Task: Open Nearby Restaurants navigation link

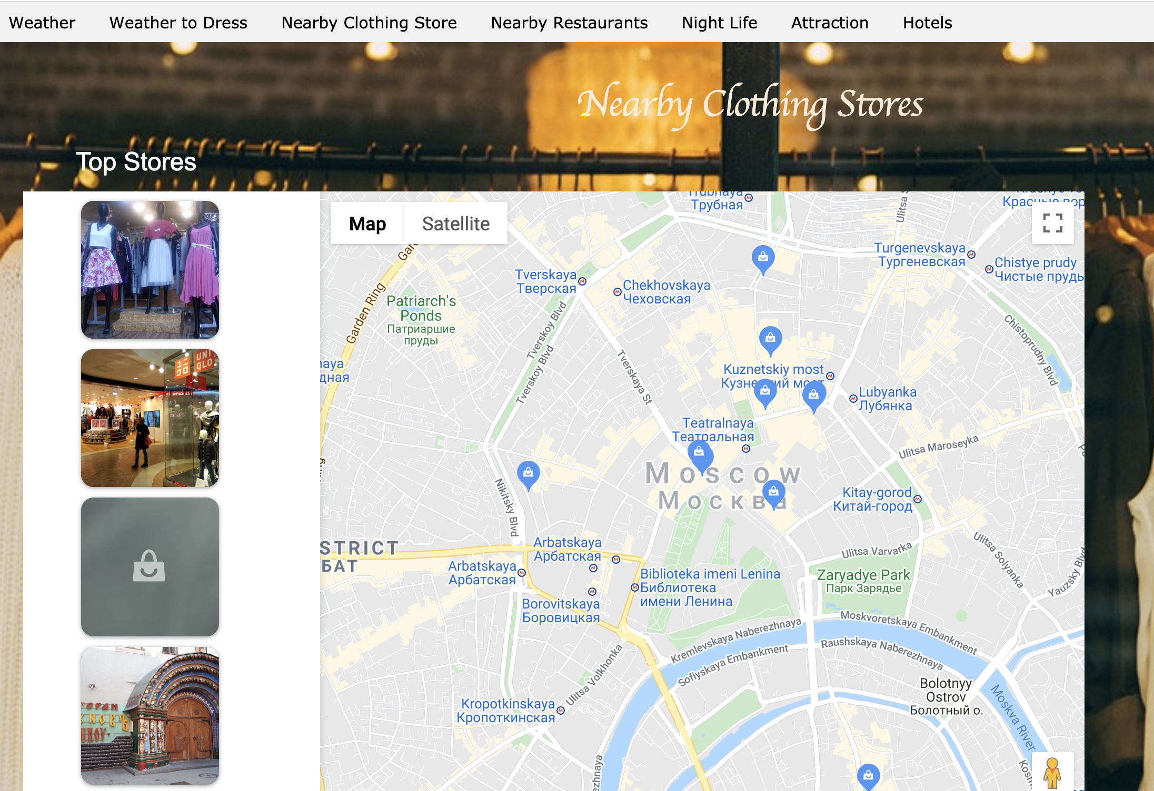Action: [569, 23]
